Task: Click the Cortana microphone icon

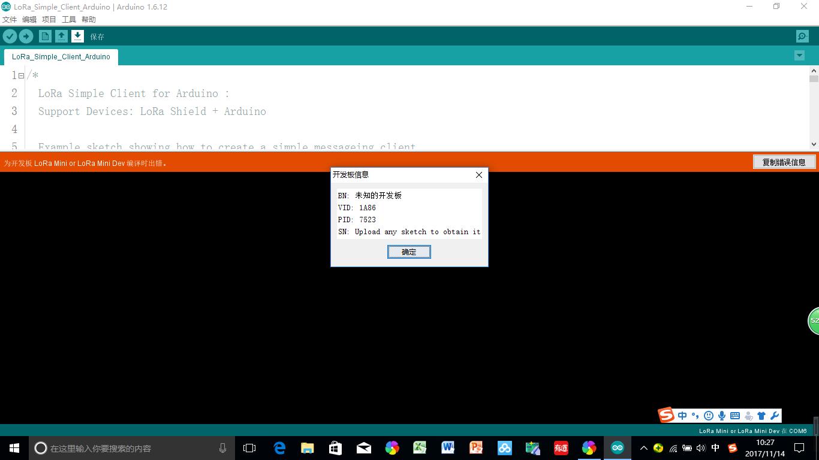Action: pos(222,448)
